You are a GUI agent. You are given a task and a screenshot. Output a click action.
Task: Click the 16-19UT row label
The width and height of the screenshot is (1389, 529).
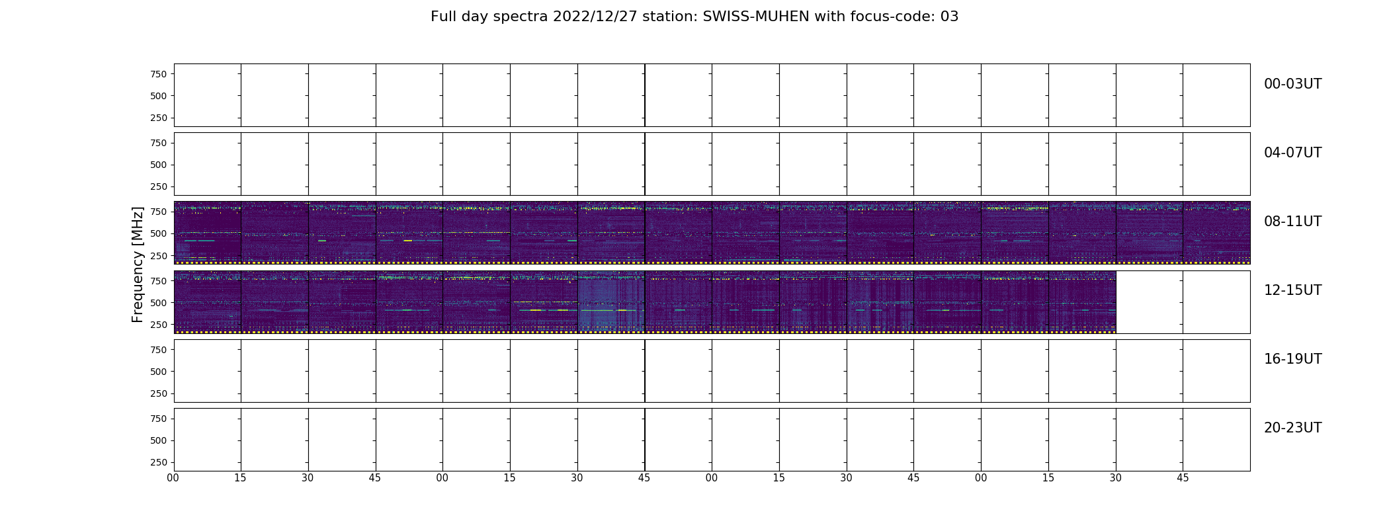1292,359
